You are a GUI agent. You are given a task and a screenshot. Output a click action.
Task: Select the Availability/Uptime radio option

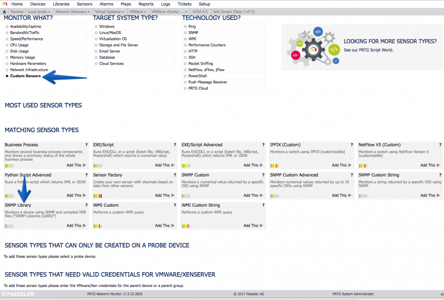7,26
